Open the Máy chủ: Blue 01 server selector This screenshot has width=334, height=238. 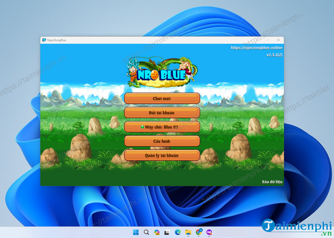tap(162, 127)
